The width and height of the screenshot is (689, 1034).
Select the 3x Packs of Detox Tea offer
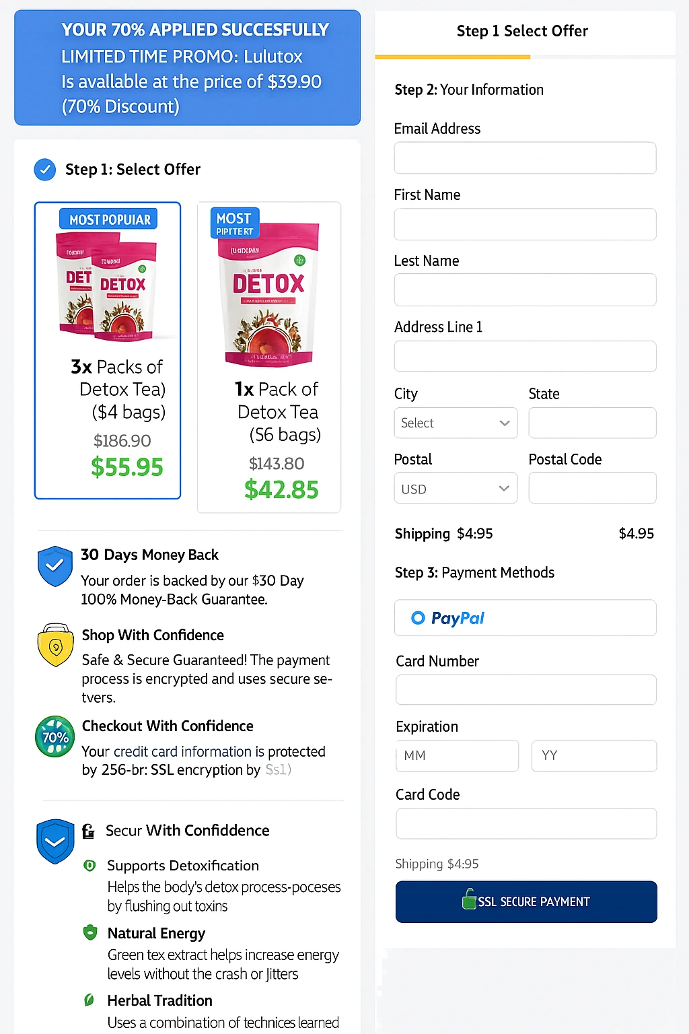pyautogui.click(x=107, y=350)
